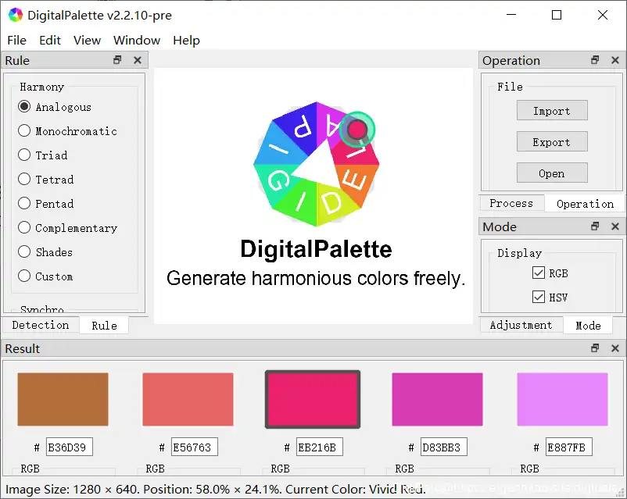Close the Result panel

[x=615, y=348]
